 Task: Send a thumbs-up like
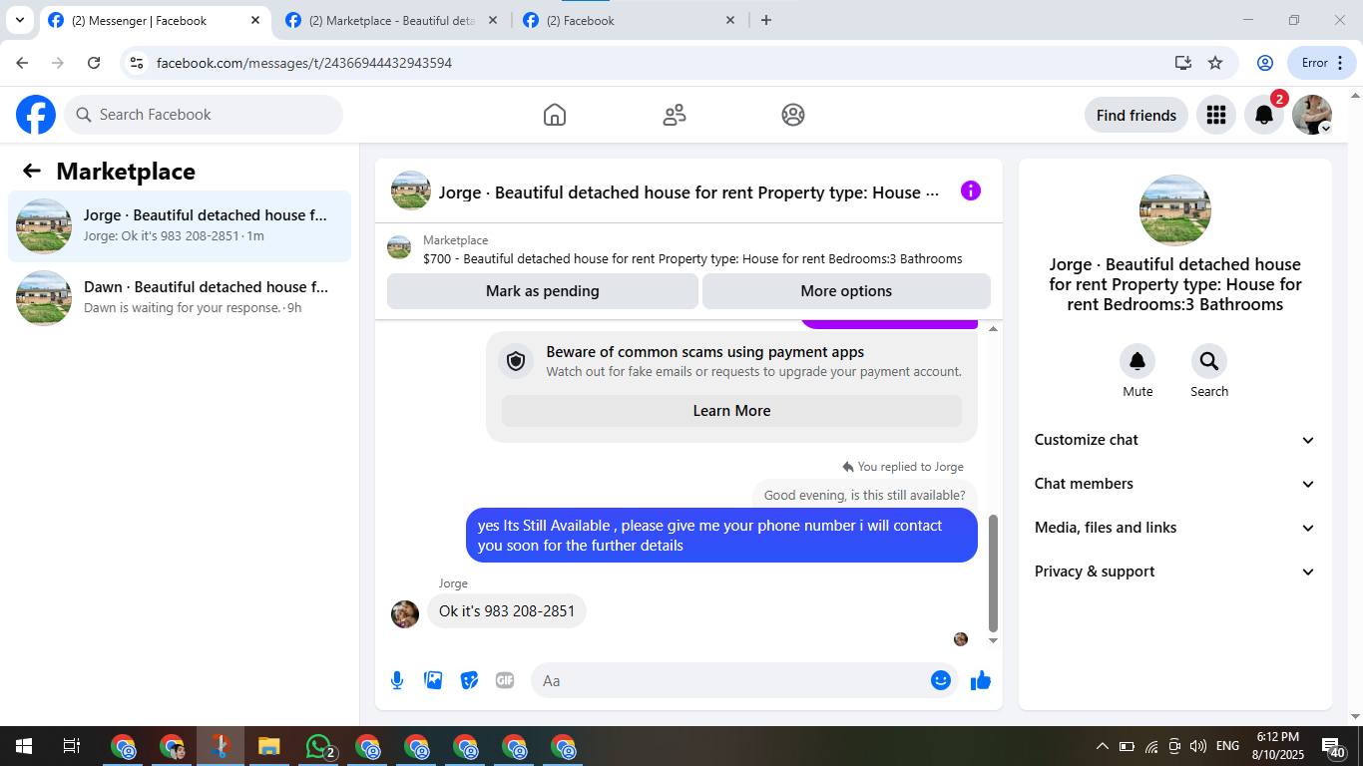pyautogui.click(x=981, y=680)
